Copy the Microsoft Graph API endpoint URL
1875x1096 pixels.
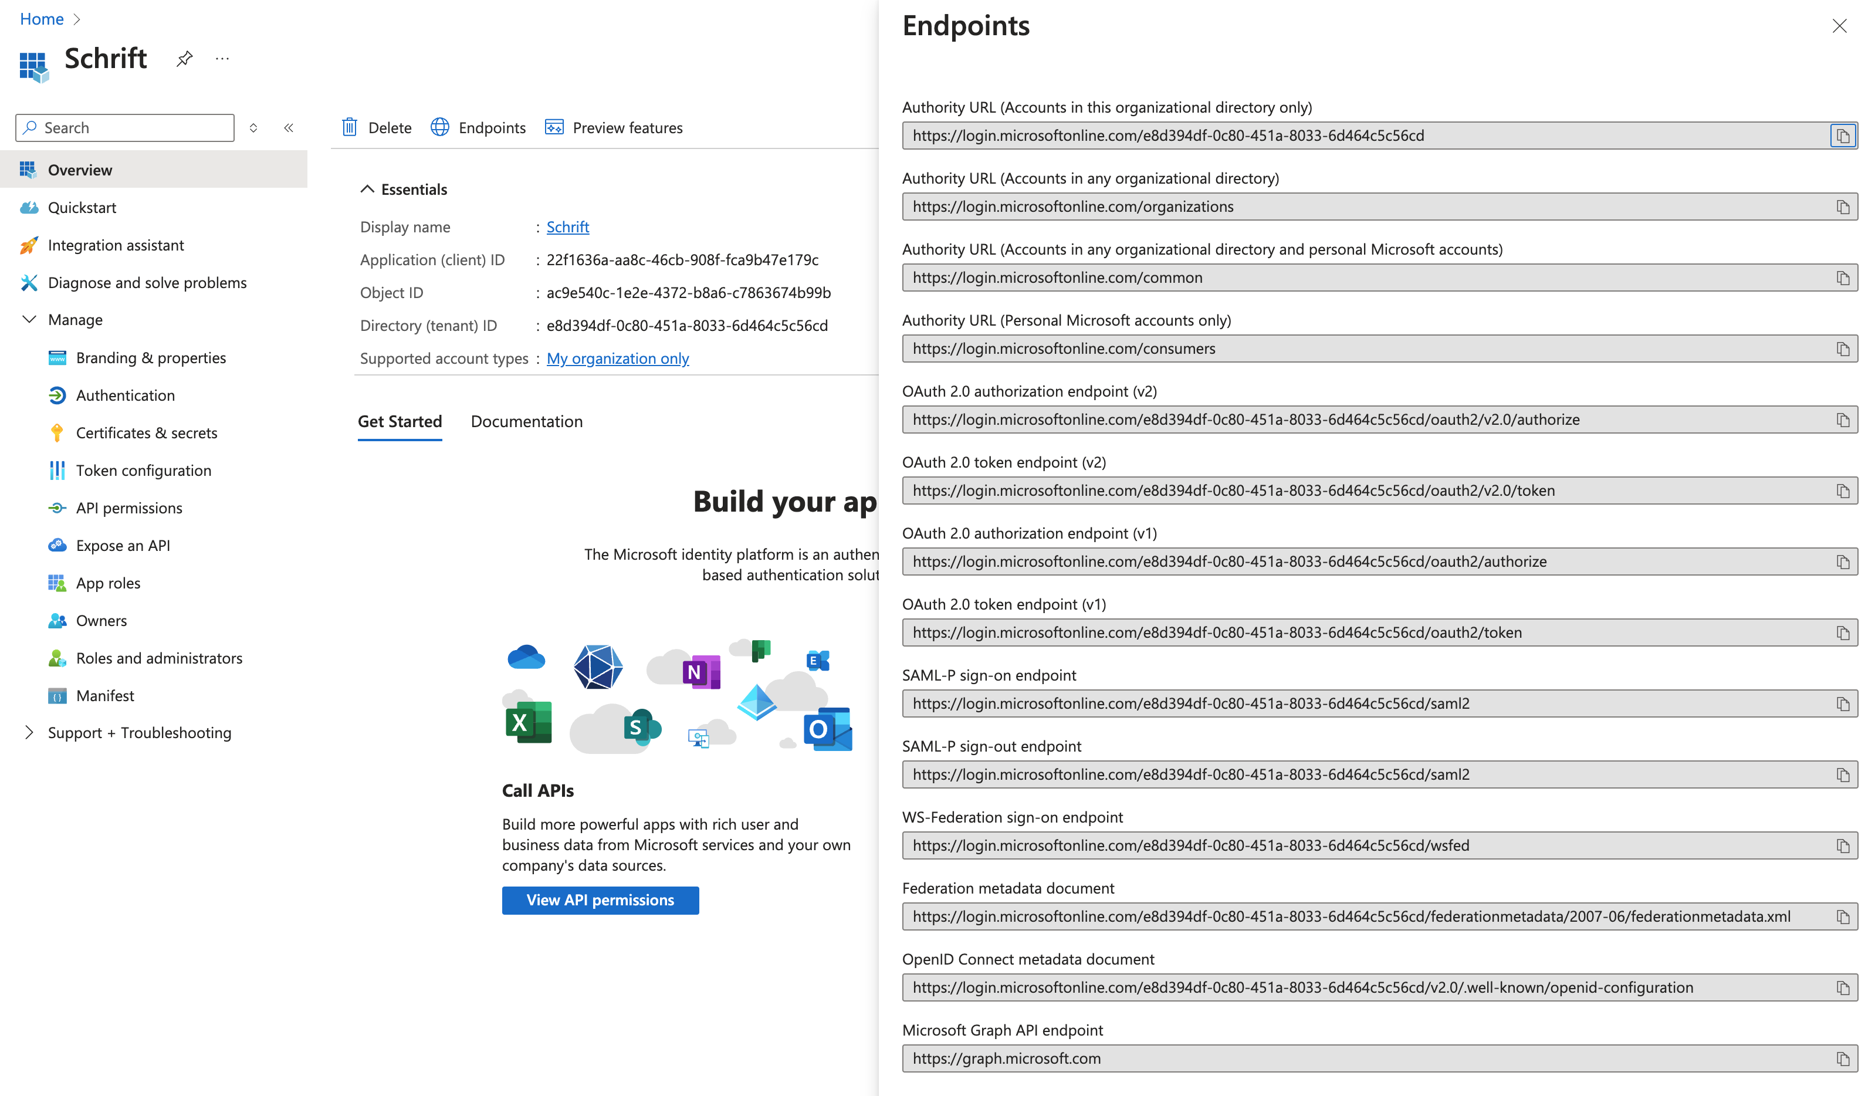click(1842, 1058)
